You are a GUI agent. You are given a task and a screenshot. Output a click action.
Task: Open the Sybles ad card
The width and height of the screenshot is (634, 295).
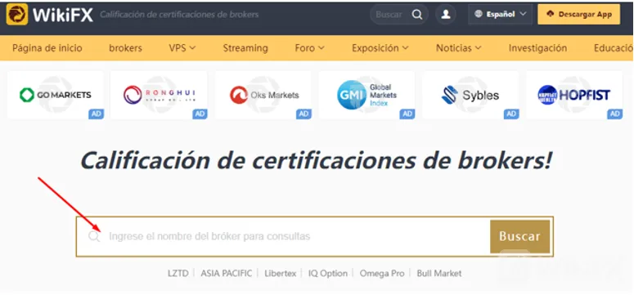point(470,95)
